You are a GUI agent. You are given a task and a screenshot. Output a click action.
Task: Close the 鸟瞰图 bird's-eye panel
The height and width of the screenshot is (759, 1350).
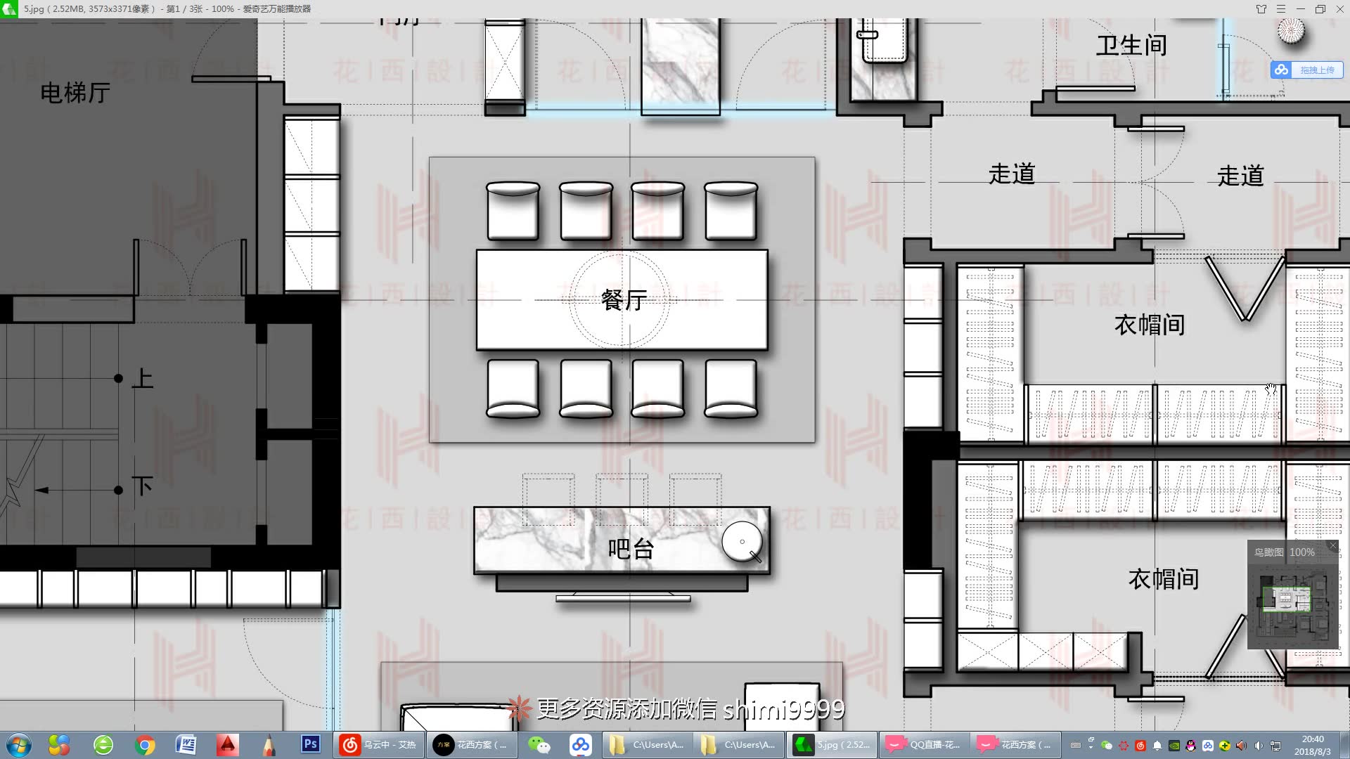[1332, 545]
